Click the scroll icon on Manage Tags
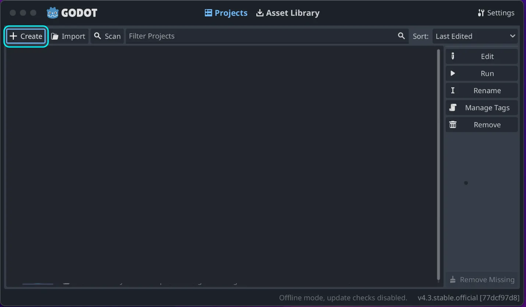Image resolution: width=526 pixels, height=307 pixels. pos(453,107)
